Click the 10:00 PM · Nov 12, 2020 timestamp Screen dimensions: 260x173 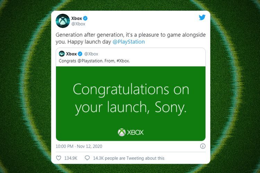79,146
